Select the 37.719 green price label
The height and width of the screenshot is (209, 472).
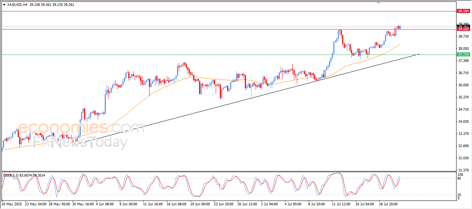463,55
